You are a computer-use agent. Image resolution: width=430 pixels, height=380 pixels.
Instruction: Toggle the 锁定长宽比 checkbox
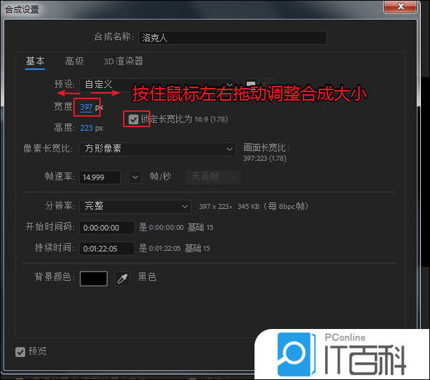(x=134, y=119)
